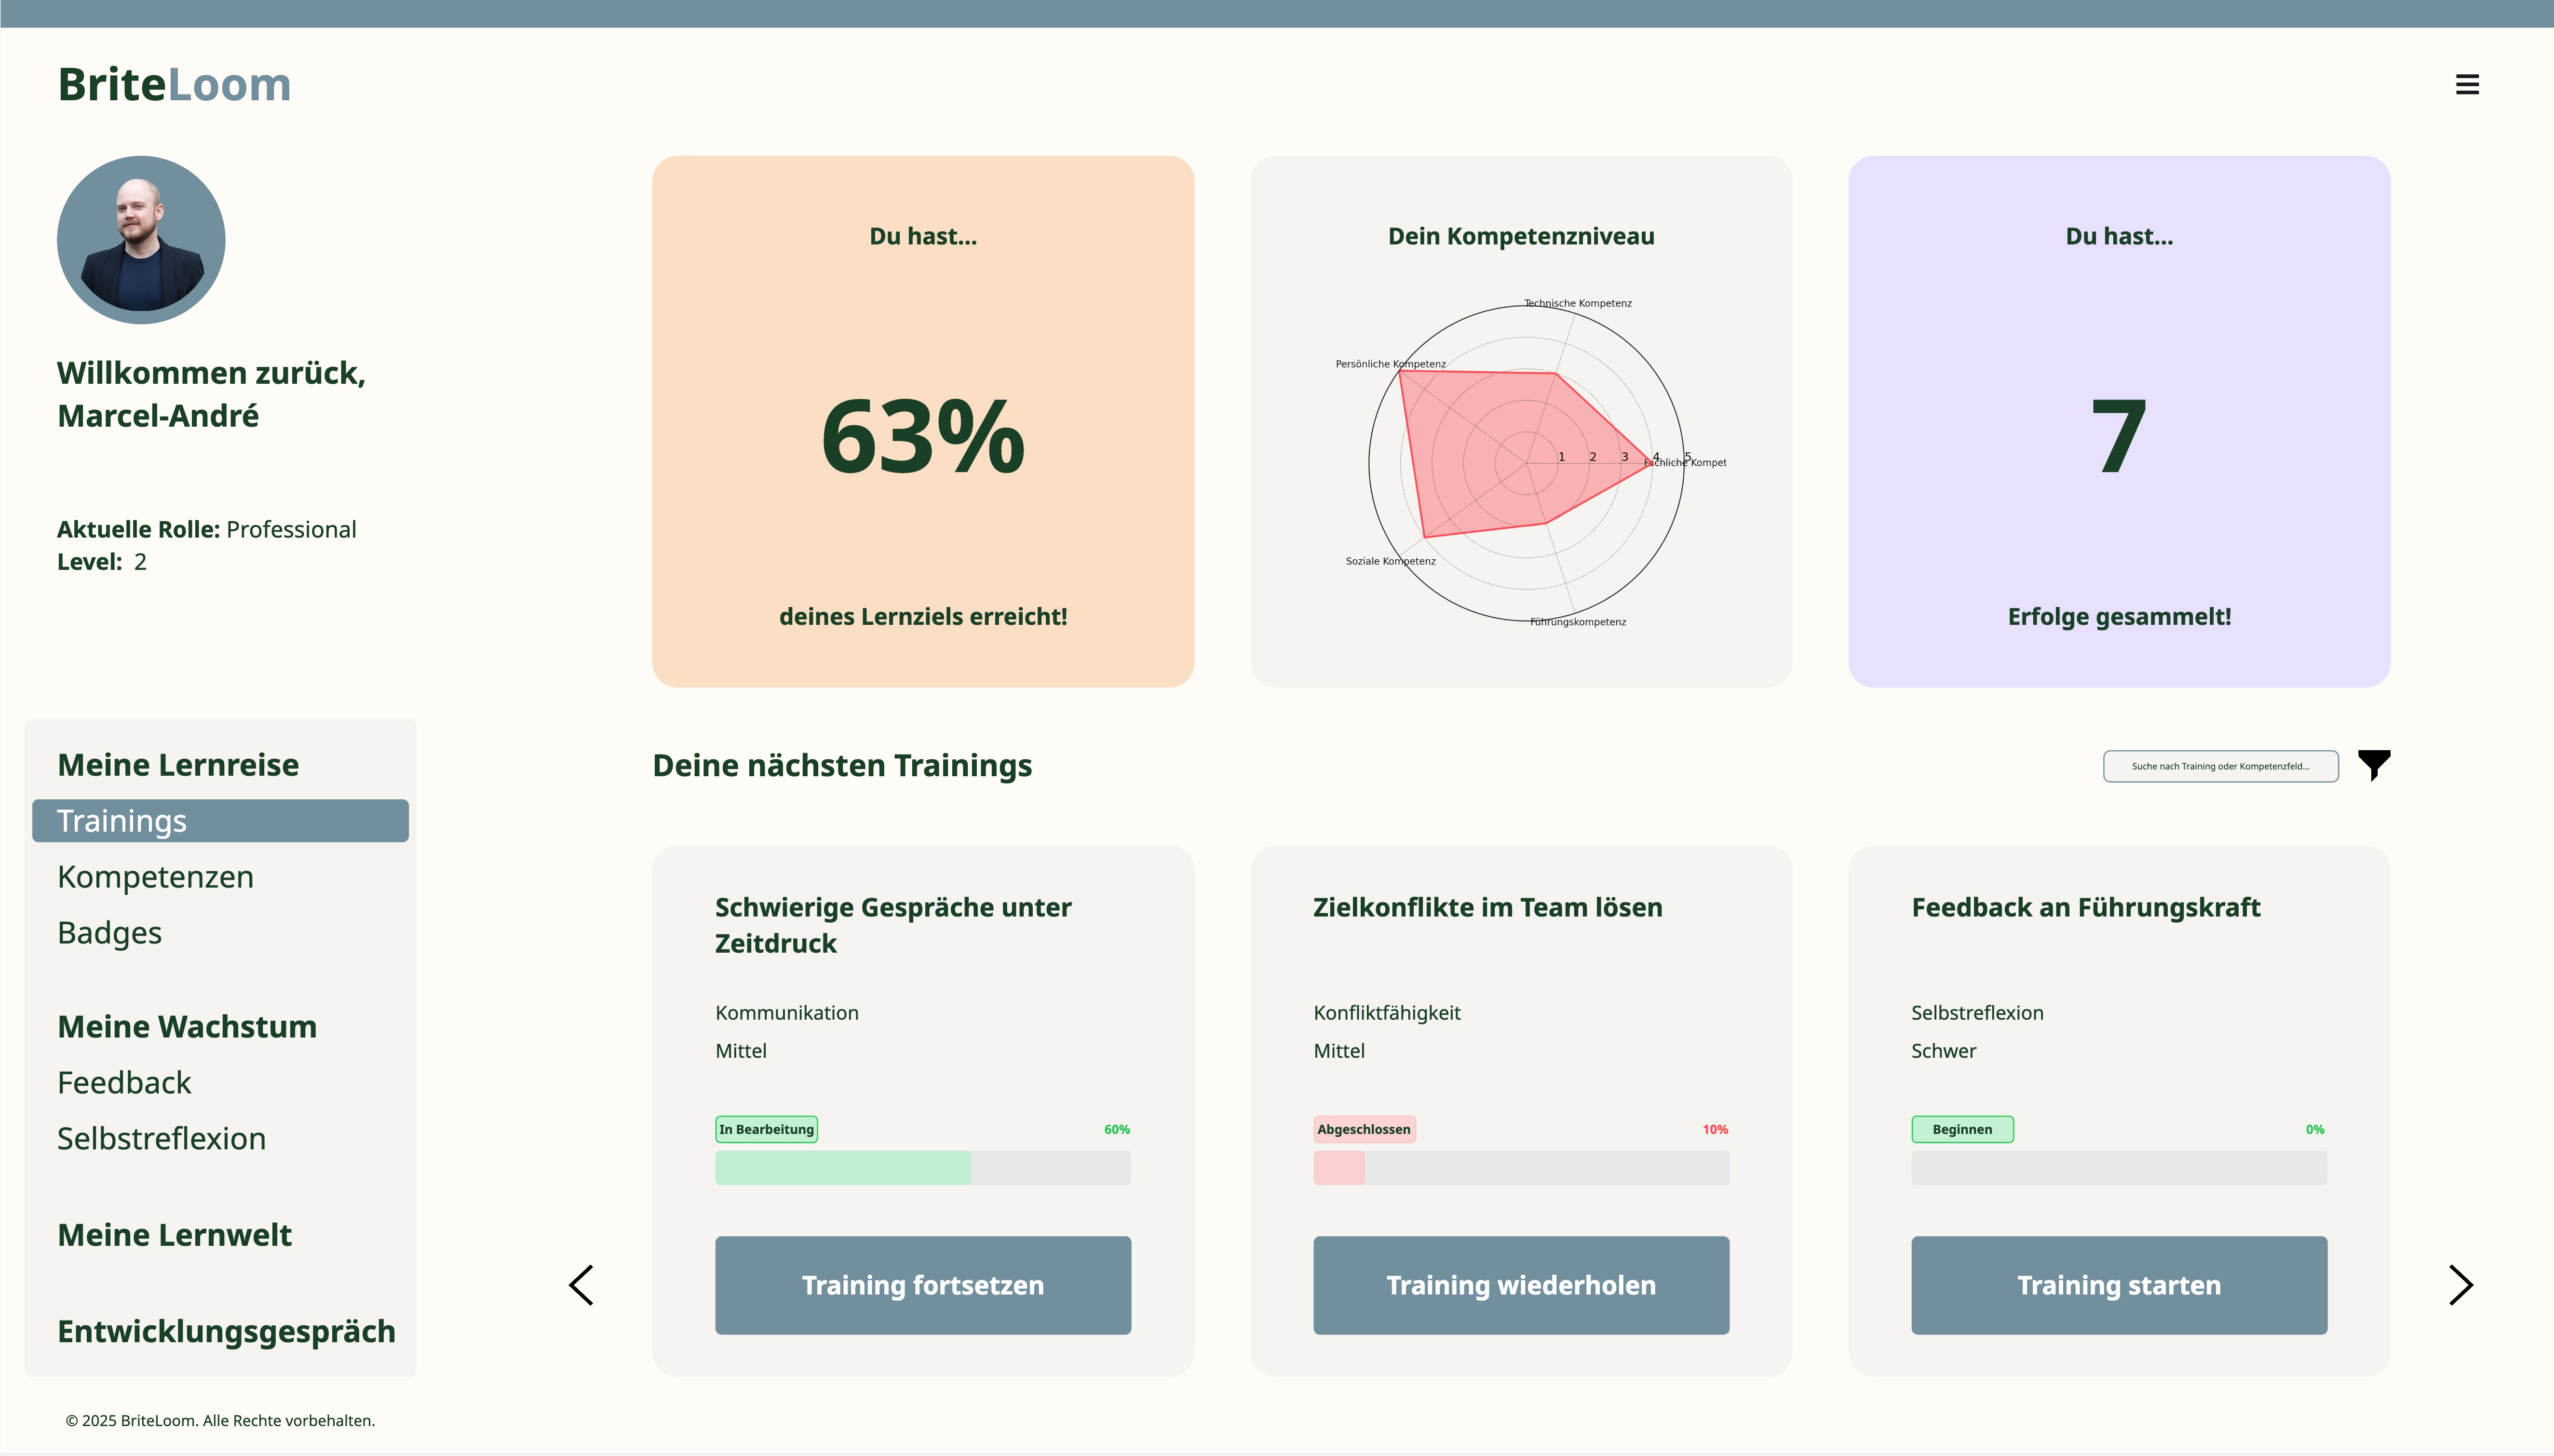
Task: Toggle the Beginnen status badge
Action: [x=1962, y=1129]
